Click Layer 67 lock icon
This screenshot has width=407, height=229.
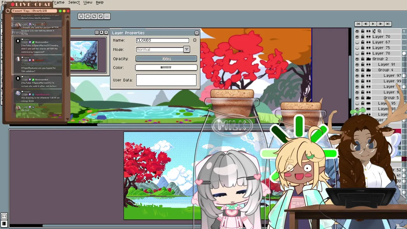pyautogui.click(x=362, y=42)
